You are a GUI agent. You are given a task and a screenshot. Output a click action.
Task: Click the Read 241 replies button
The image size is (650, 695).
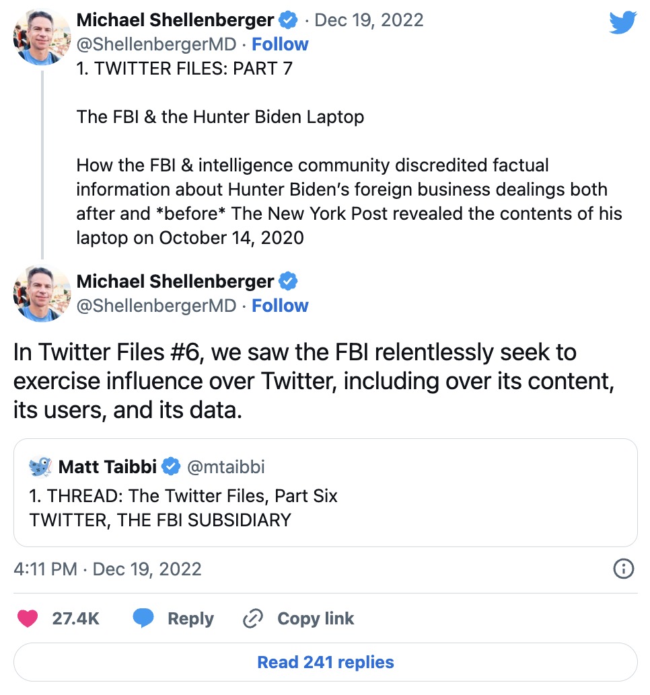click(325, 662)
